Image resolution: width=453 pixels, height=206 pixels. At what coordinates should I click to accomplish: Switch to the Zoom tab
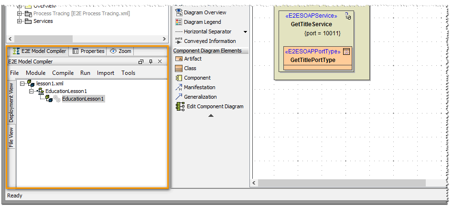pyautogui.click(x=120, y=51)
